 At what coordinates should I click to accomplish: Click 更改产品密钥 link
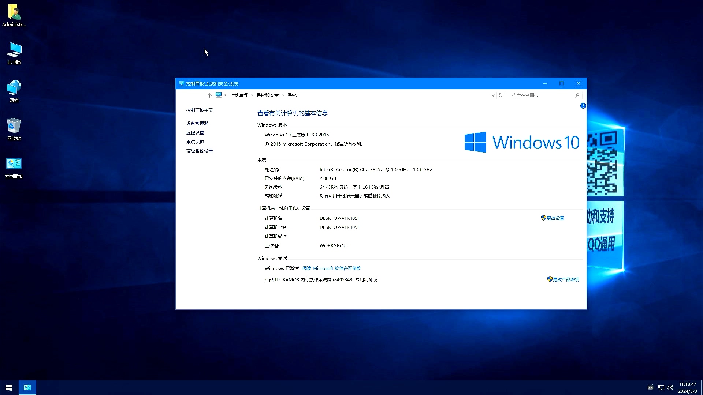point(563,279)
